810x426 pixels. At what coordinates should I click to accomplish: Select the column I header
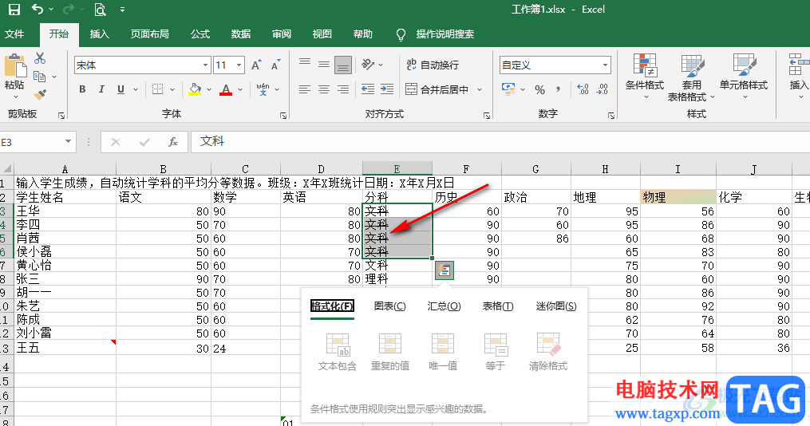(x=678, y=169)
